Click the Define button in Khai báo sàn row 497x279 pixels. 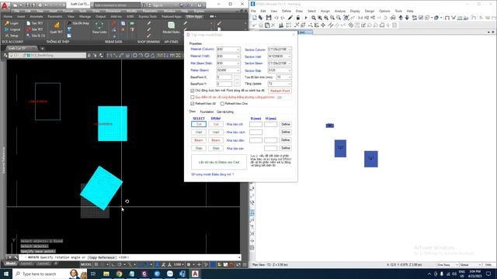click(x=285, y=148)
